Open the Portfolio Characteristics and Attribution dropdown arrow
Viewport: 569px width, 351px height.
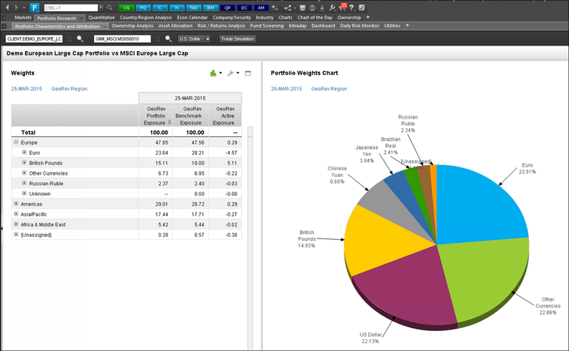coord(105,27)
